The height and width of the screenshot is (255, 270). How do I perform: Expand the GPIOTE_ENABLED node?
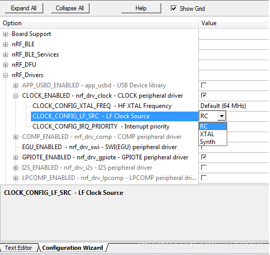point(15,157)
